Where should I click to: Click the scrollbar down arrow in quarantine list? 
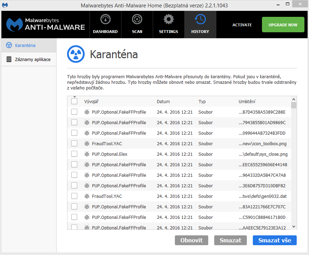click(x=294, y=227)
